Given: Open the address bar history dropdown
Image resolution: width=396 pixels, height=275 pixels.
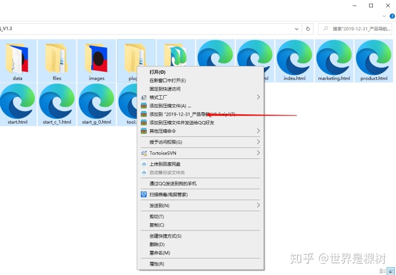Looking at the screenshot, I should point(296,29).
